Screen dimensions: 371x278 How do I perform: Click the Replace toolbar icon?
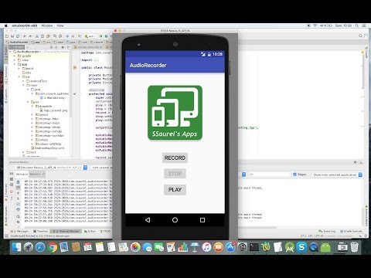[x=60, y=36]
